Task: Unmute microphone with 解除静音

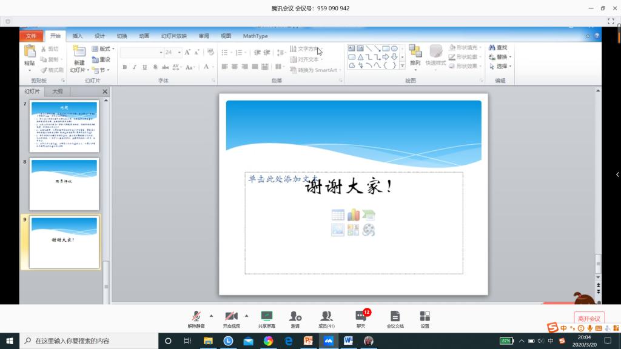Action: pos(196,317)
